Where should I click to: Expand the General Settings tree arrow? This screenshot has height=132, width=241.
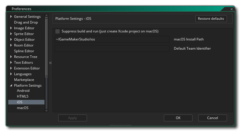[11, 17]
